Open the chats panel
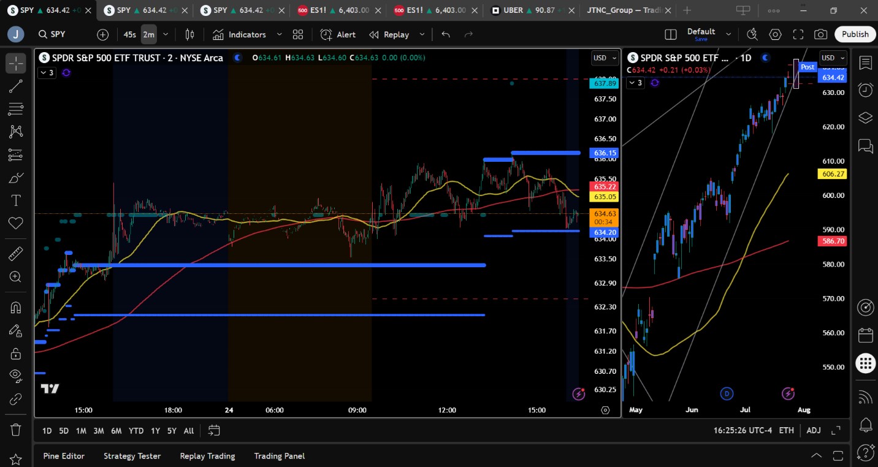 [x=866, y=146]
